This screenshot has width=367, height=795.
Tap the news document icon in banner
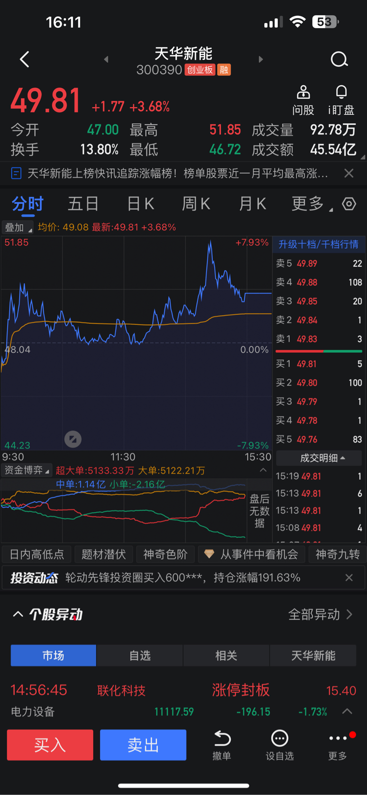point(16,173)
